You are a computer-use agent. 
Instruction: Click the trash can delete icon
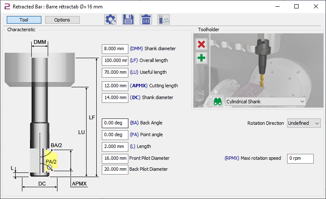click(x=146, y=20)
